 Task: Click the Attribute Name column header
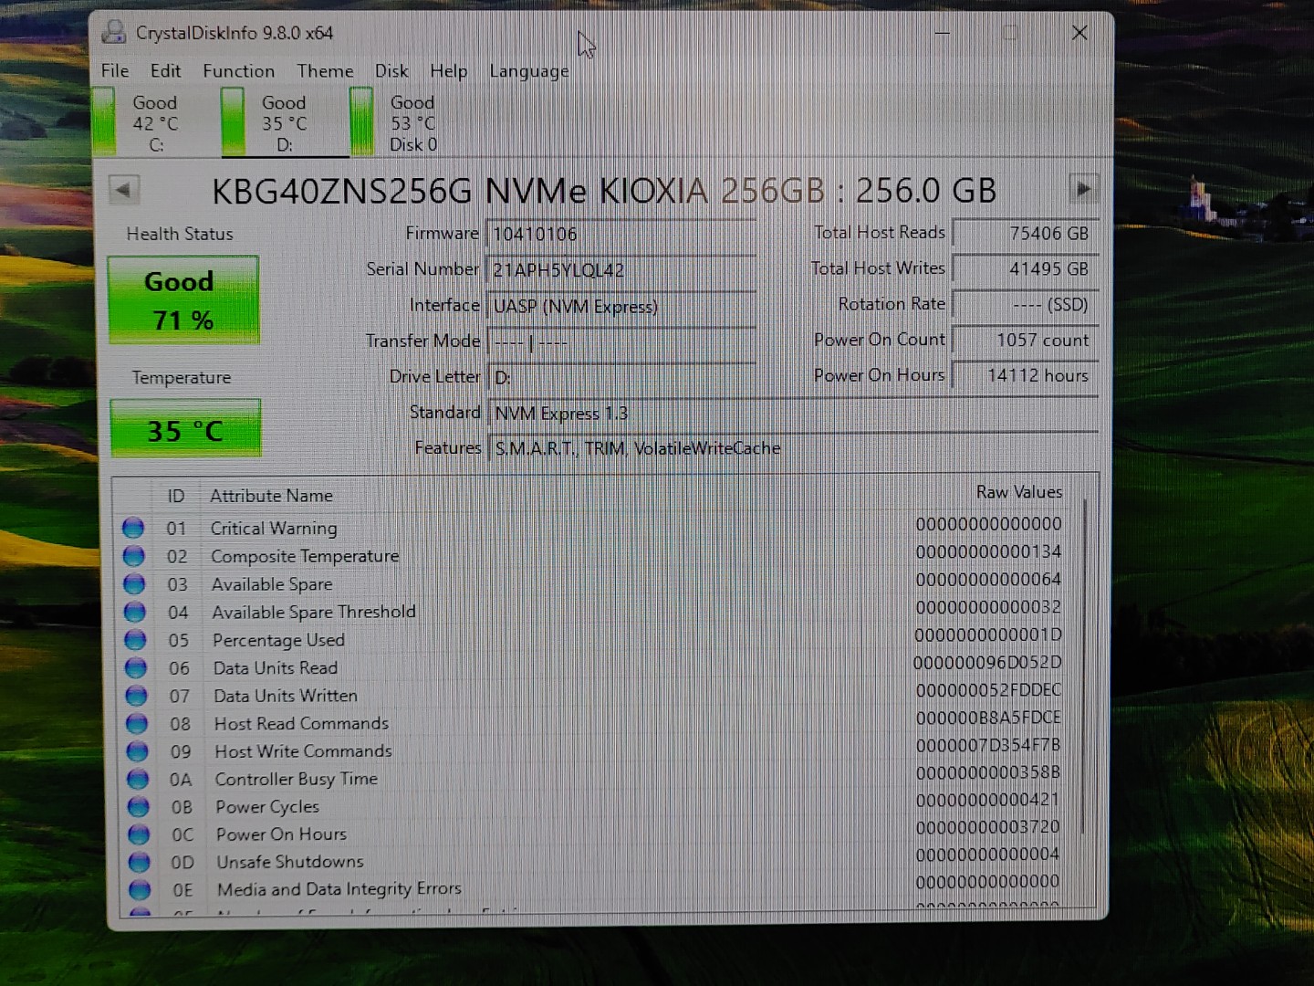click(271, 496)
